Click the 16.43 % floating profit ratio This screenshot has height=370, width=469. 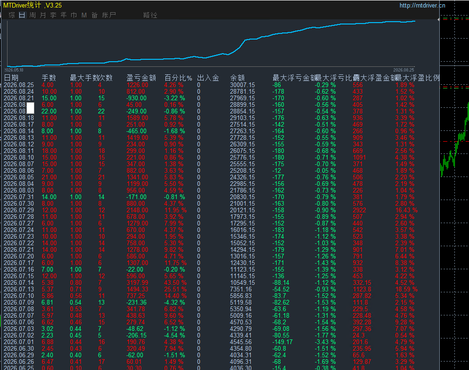pos(406,210)
